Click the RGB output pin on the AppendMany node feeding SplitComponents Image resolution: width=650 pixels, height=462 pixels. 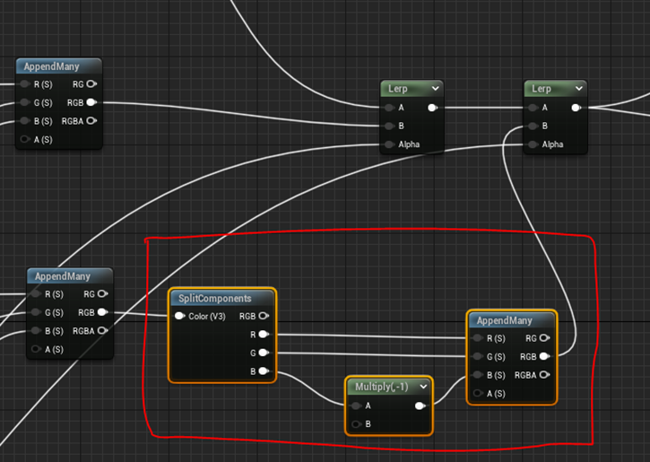[x=102, y=312]
